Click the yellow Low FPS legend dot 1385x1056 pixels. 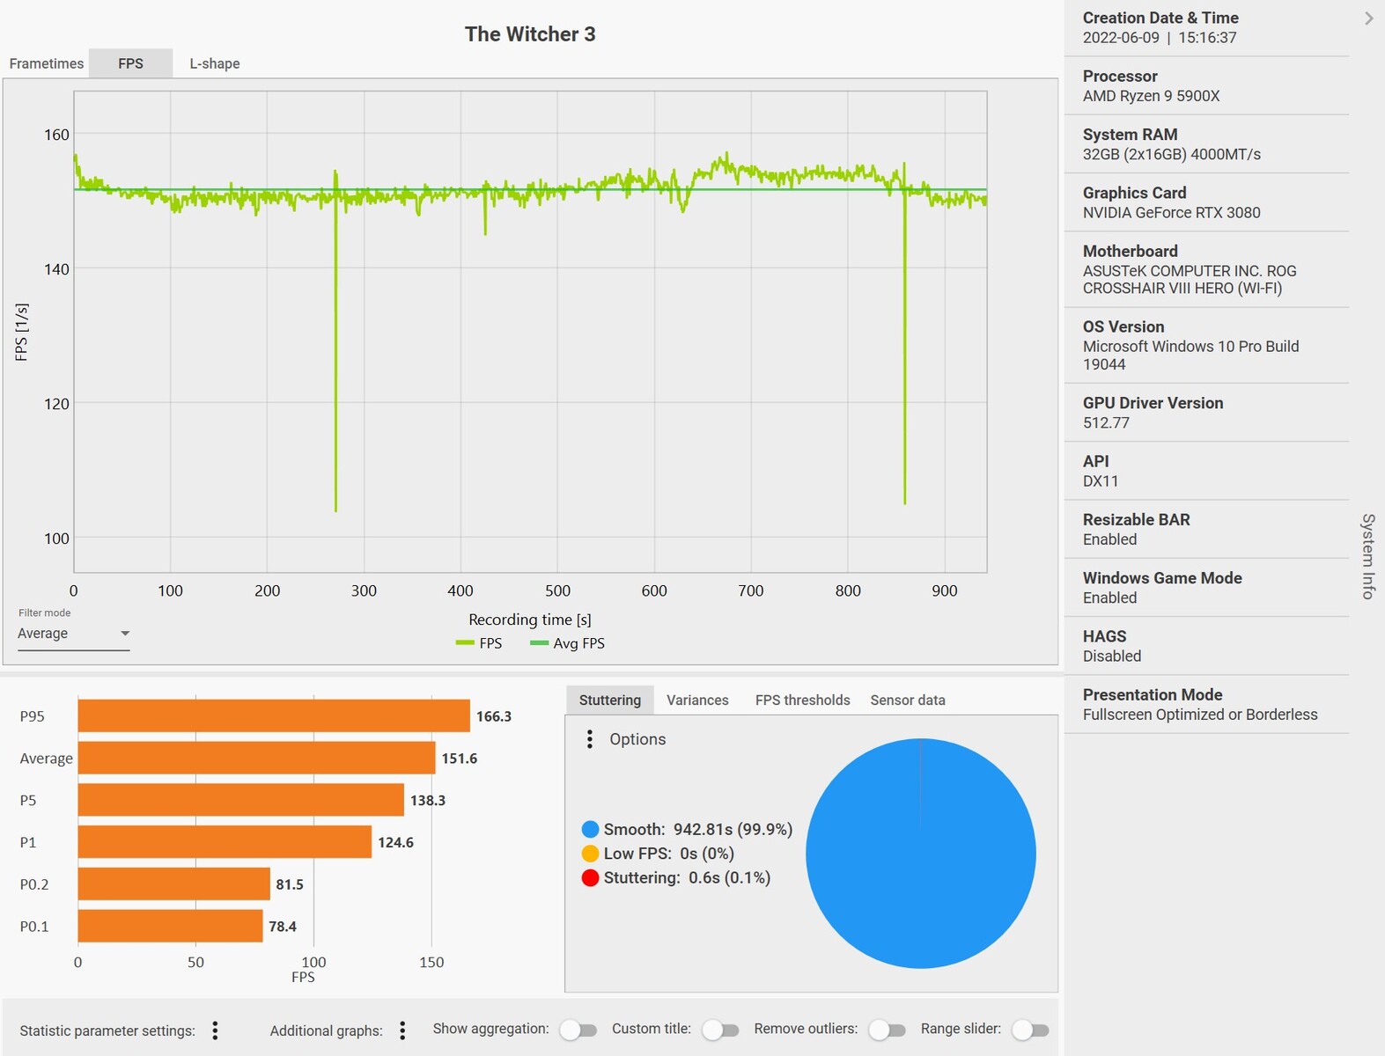(591, 854)
